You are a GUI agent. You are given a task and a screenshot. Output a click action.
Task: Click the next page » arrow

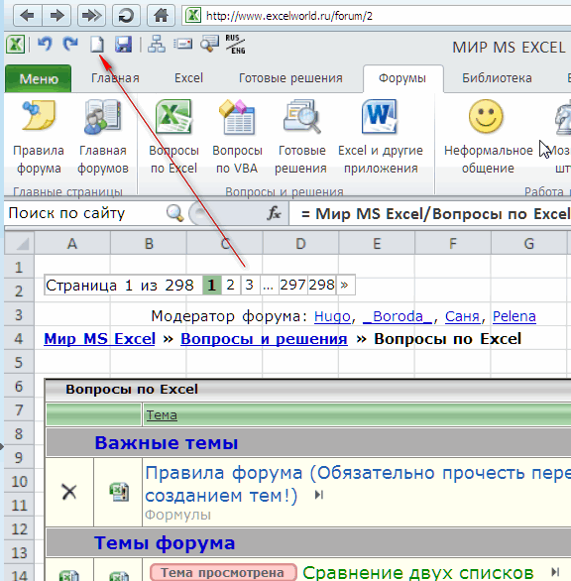point(345,285)
